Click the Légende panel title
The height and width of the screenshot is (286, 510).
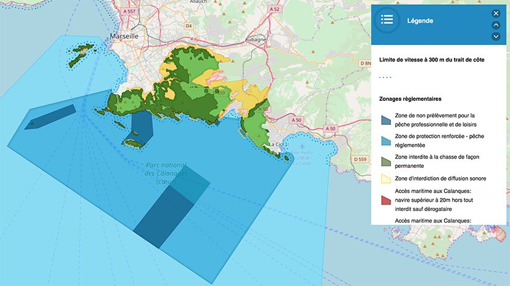(420, 21)
